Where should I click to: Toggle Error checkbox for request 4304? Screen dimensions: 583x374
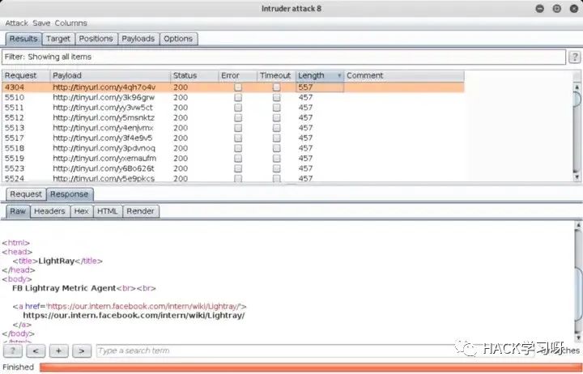pos(237,87)
